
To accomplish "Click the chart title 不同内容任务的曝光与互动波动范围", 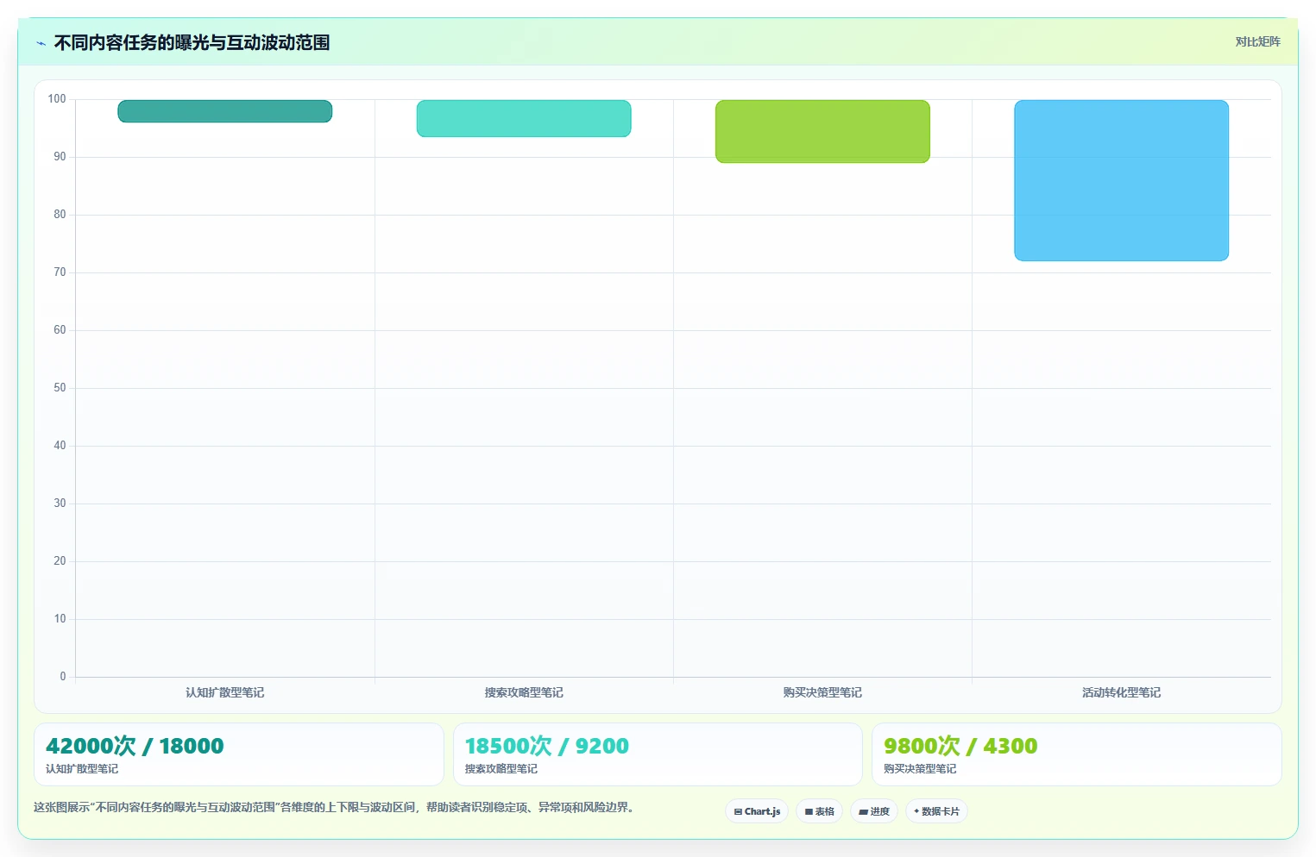I will pos(192,42).
